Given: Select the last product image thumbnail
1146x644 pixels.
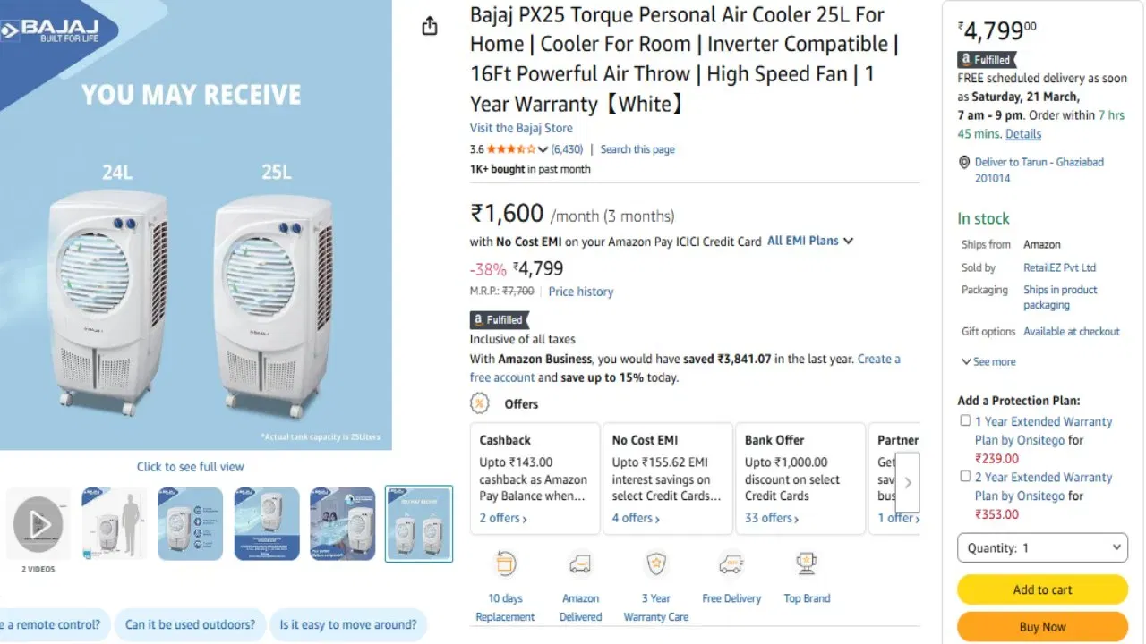Looking at the screenshot, I should pyautogui.click(x=418, y=523).
